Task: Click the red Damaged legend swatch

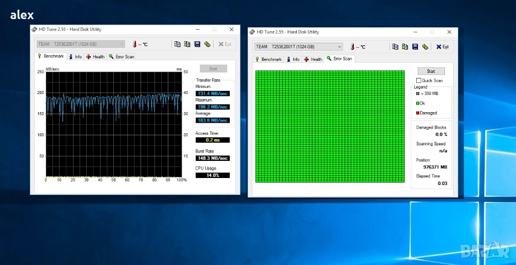Action: (417, 113)
